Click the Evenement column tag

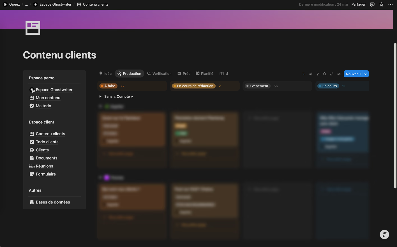pyautogui.click(x=257, y=86)
